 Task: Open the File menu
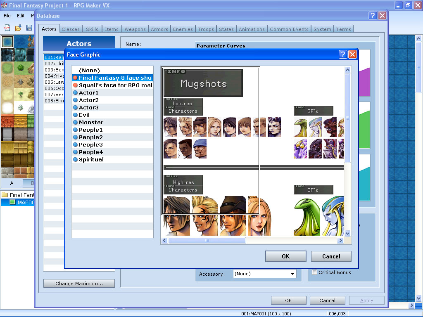pos(7,16)
